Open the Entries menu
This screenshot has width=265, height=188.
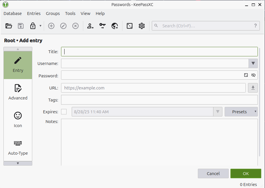34,14
